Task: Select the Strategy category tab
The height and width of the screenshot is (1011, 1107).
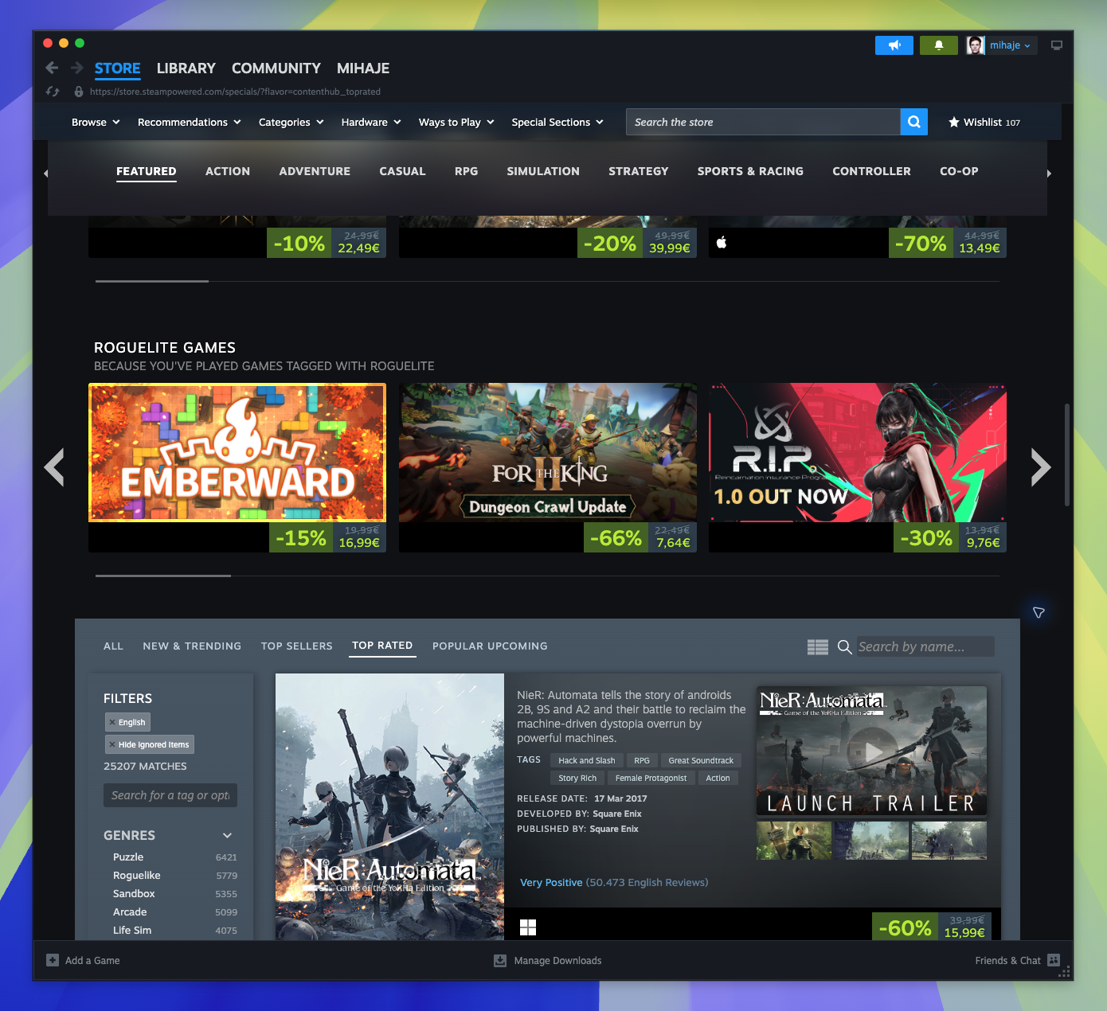Action: pos(639,171)
